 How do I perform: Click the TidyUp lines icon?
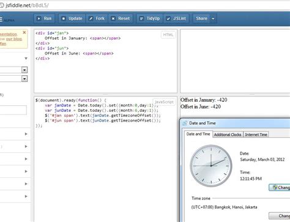coord(141,18)
